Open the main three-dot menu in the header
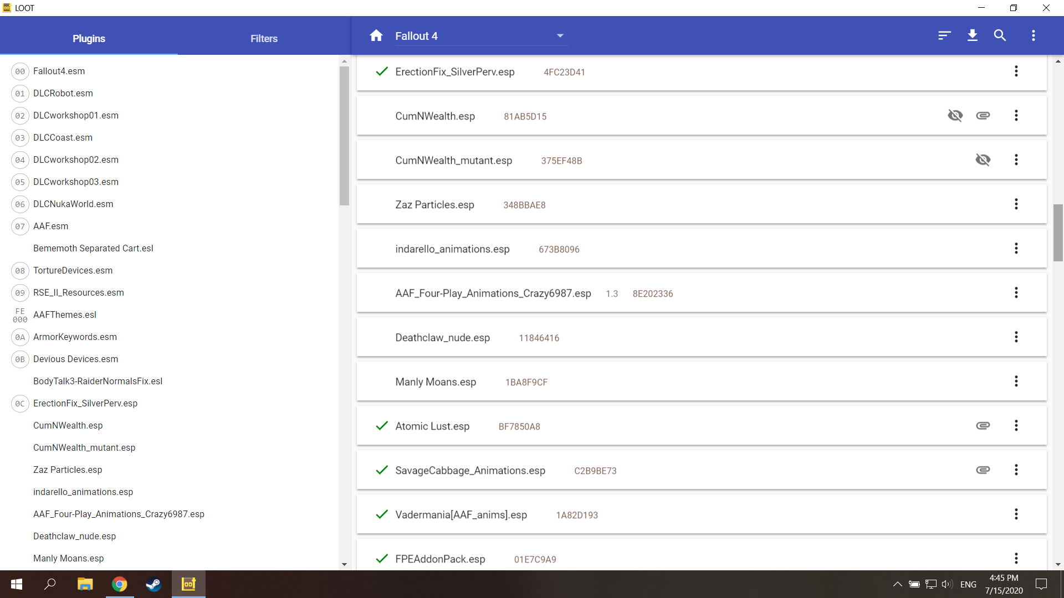 click(1034, 35)
